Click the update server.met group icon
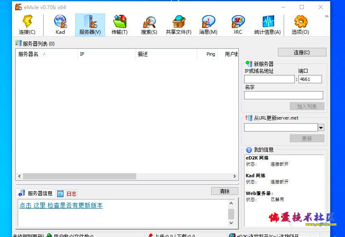The height and width of the screenshot is (237, 345). [249, 118]
